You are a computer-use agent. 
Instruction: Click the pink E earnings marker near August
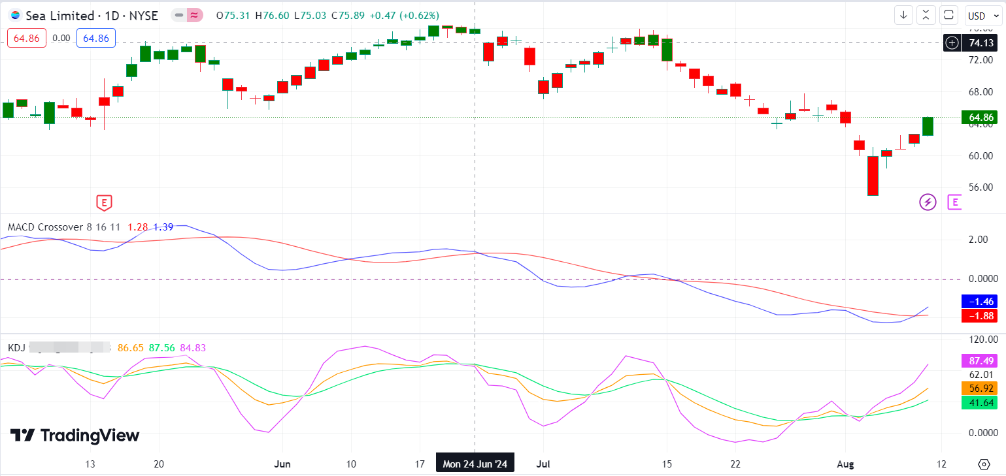(954, 202)
